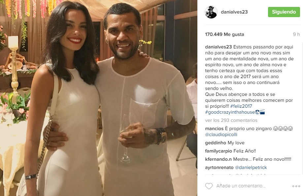Click the 9 h post timestamp

point(296,34)
